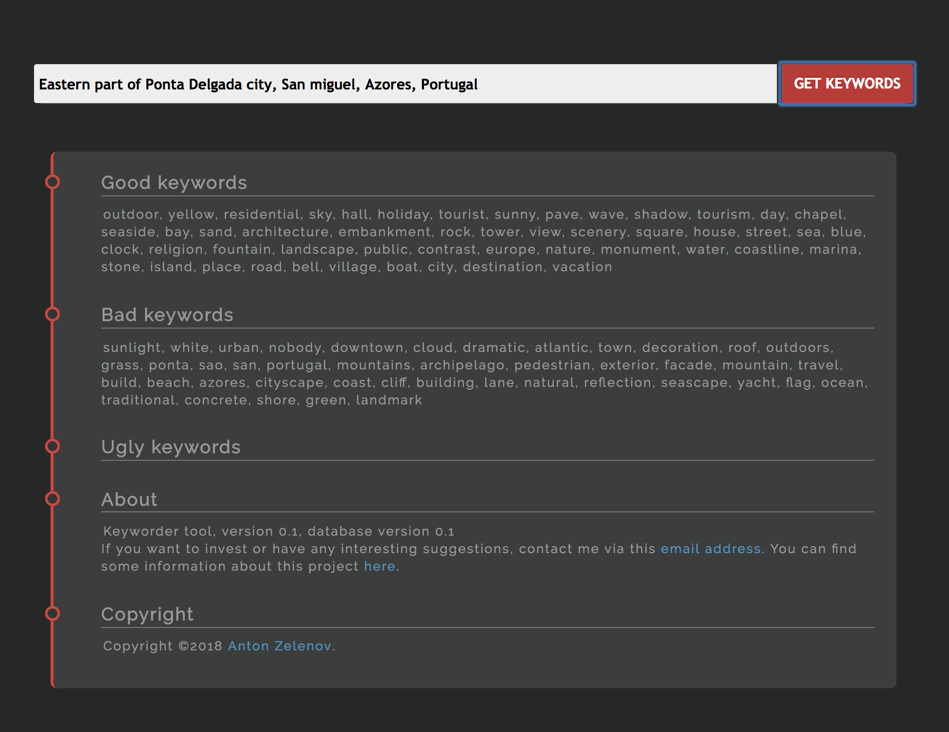Click the Copyright section heading
The width and height of the screenshot is (949, 732).
pyautogui.click(x=147, y=614)
